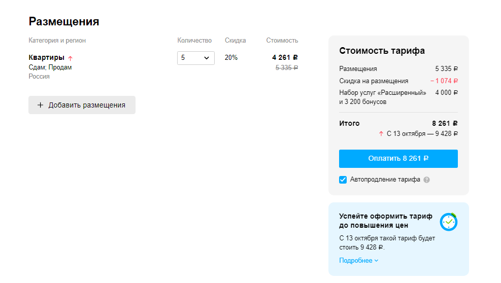Toggle the Автопродление тарифа checkbox

[343, 180]
